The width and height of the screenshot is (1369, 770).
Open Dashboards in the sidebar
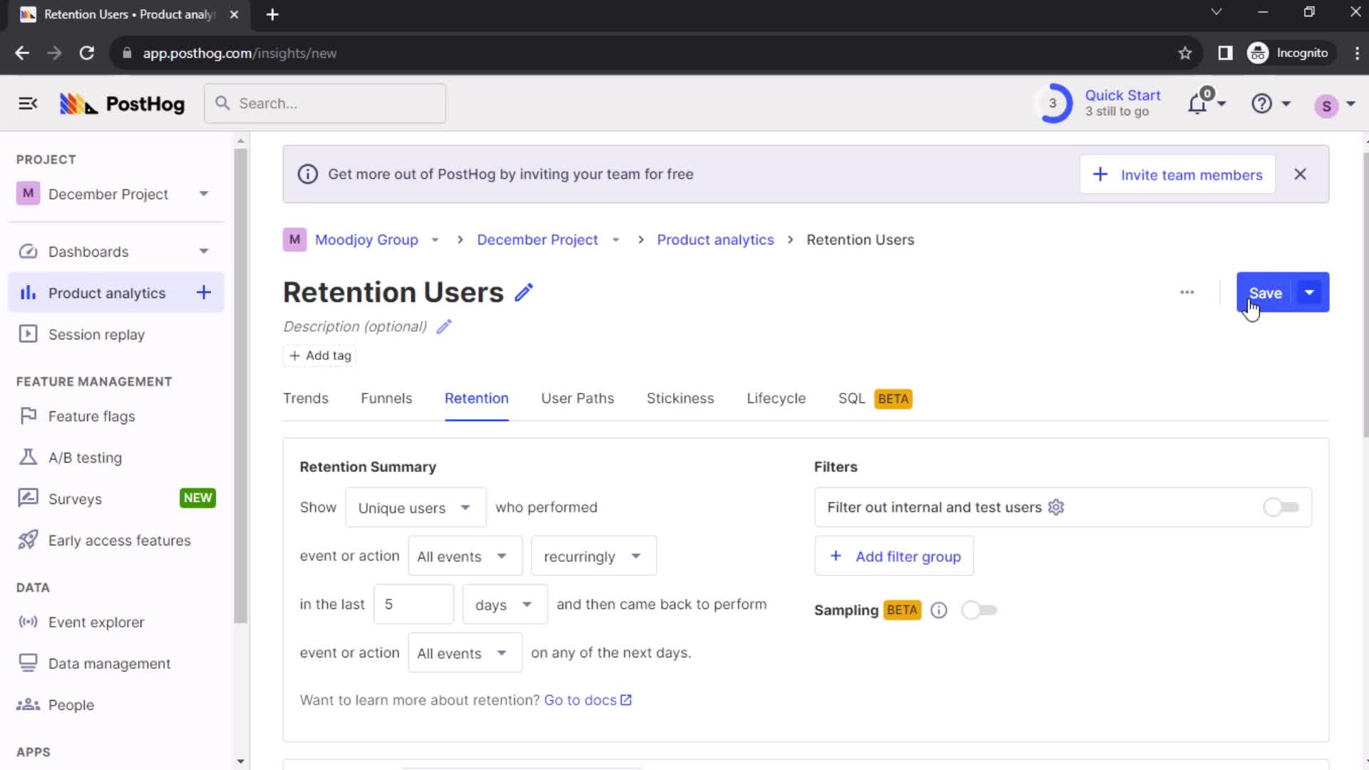pos(88,252)
